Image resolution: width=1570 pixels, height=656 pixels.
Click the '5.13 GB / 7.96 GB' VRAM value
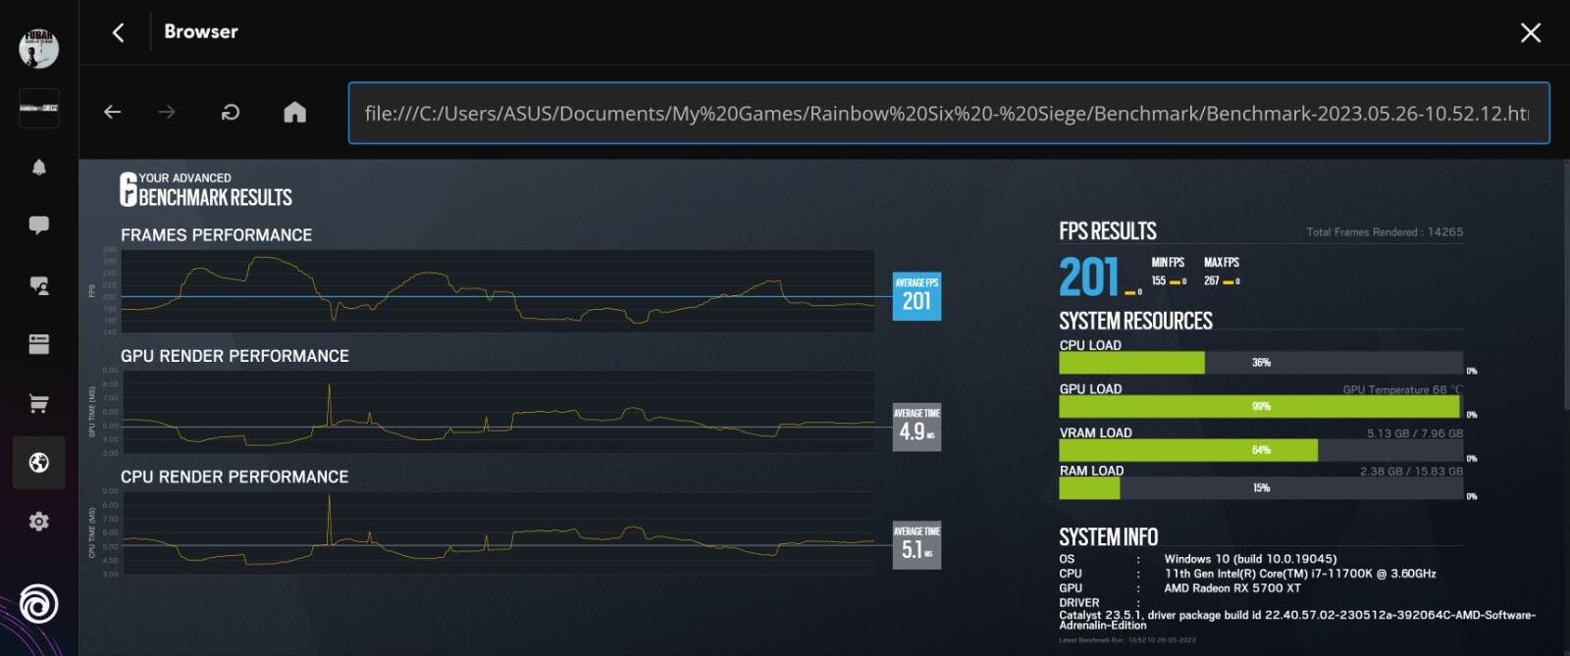pos(1415,433)
